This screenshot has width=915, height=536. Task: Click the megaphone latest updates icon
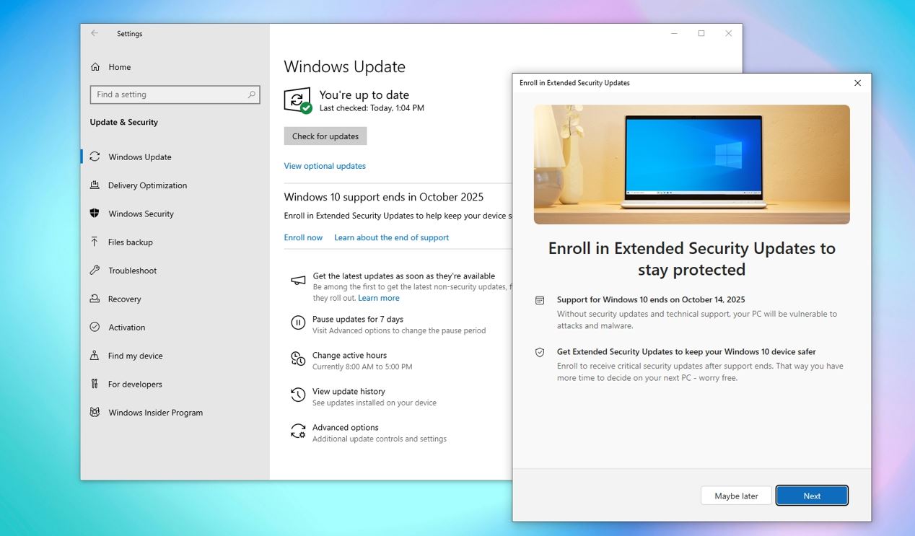tap(298, 281)
